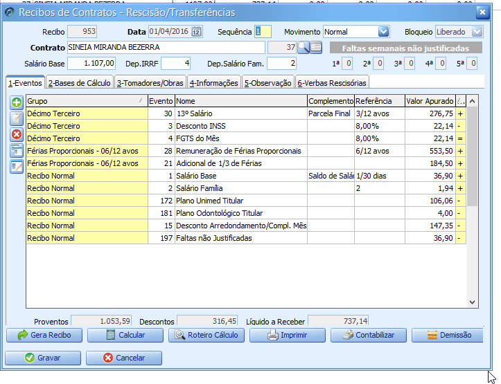Click the Cancelar button

[x=124, y=358]
